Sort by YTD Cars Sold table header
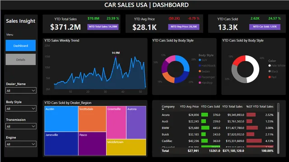The width and height of the screenshot is (289, 162). [x=210, y=107]
